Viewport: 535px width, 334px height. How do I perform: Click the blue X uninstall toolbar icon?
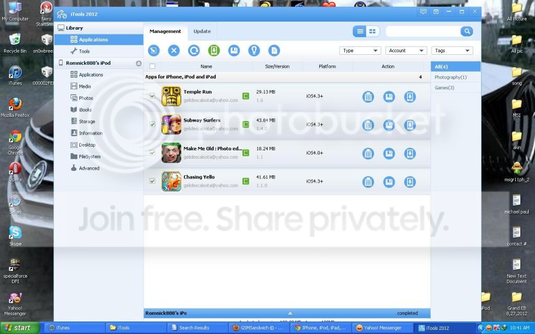(173, 51)
